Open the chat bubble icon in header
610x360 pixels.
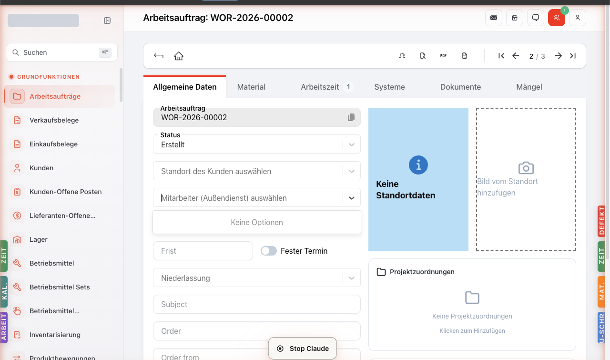point(536,18)
